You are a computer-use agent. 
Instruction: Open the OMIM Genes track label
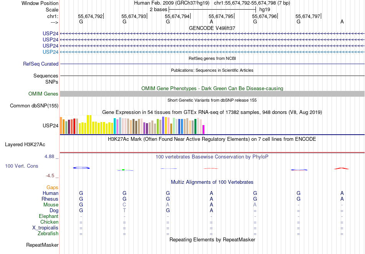click(43, 94)
